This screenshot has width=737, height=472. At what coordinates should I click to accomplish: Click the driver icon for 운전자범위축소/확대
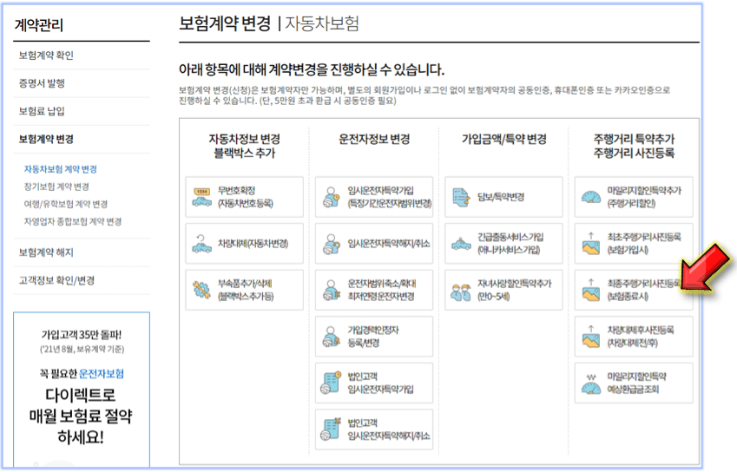pos(332,290)
